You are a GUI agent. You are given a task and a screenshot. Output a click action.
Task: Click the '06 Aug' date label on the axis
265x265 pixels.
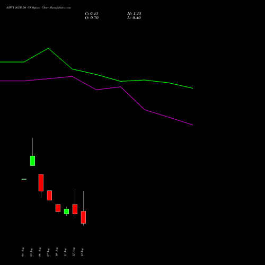(x=40, y=252)
